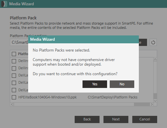167x128 pixels.
Task: Click No in the Media Wizard dialog
Action: (122, 84)
